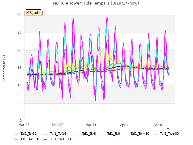193x145 pixels.
Task: Click the red Tul1_Ts-32 color swatch
Action: 16,134
